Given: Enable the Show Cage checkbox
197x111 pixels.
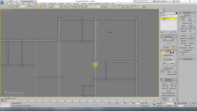Looking at the screenshot, I should pos(162,47).
